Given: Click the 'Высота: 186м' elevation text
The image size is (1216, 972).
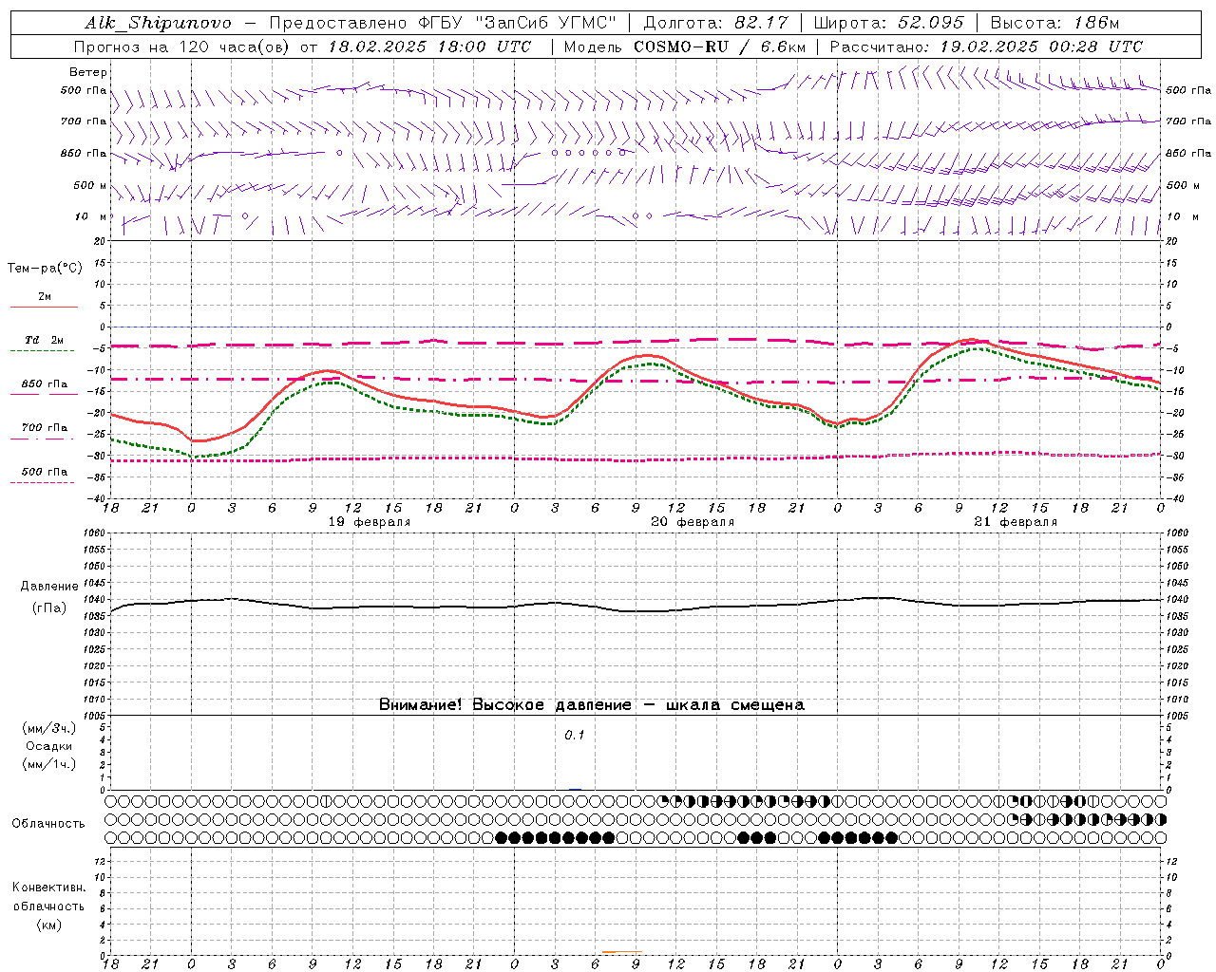Looking at the screenshot, I should pyautogui.click(x=1054, y=23).
